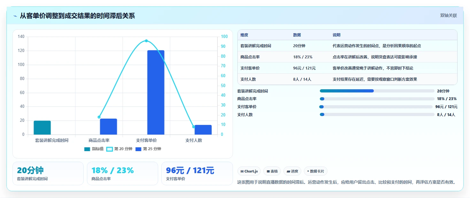Toggle the 第 25 分钟 legend series
This screenshot has width=470, height=198.
coord(148,149)
